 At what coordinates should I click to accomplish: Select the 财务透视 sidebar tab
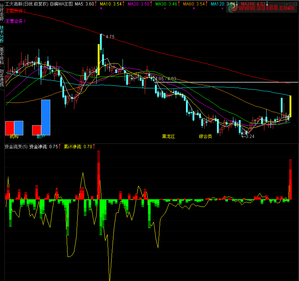[2, 78]
